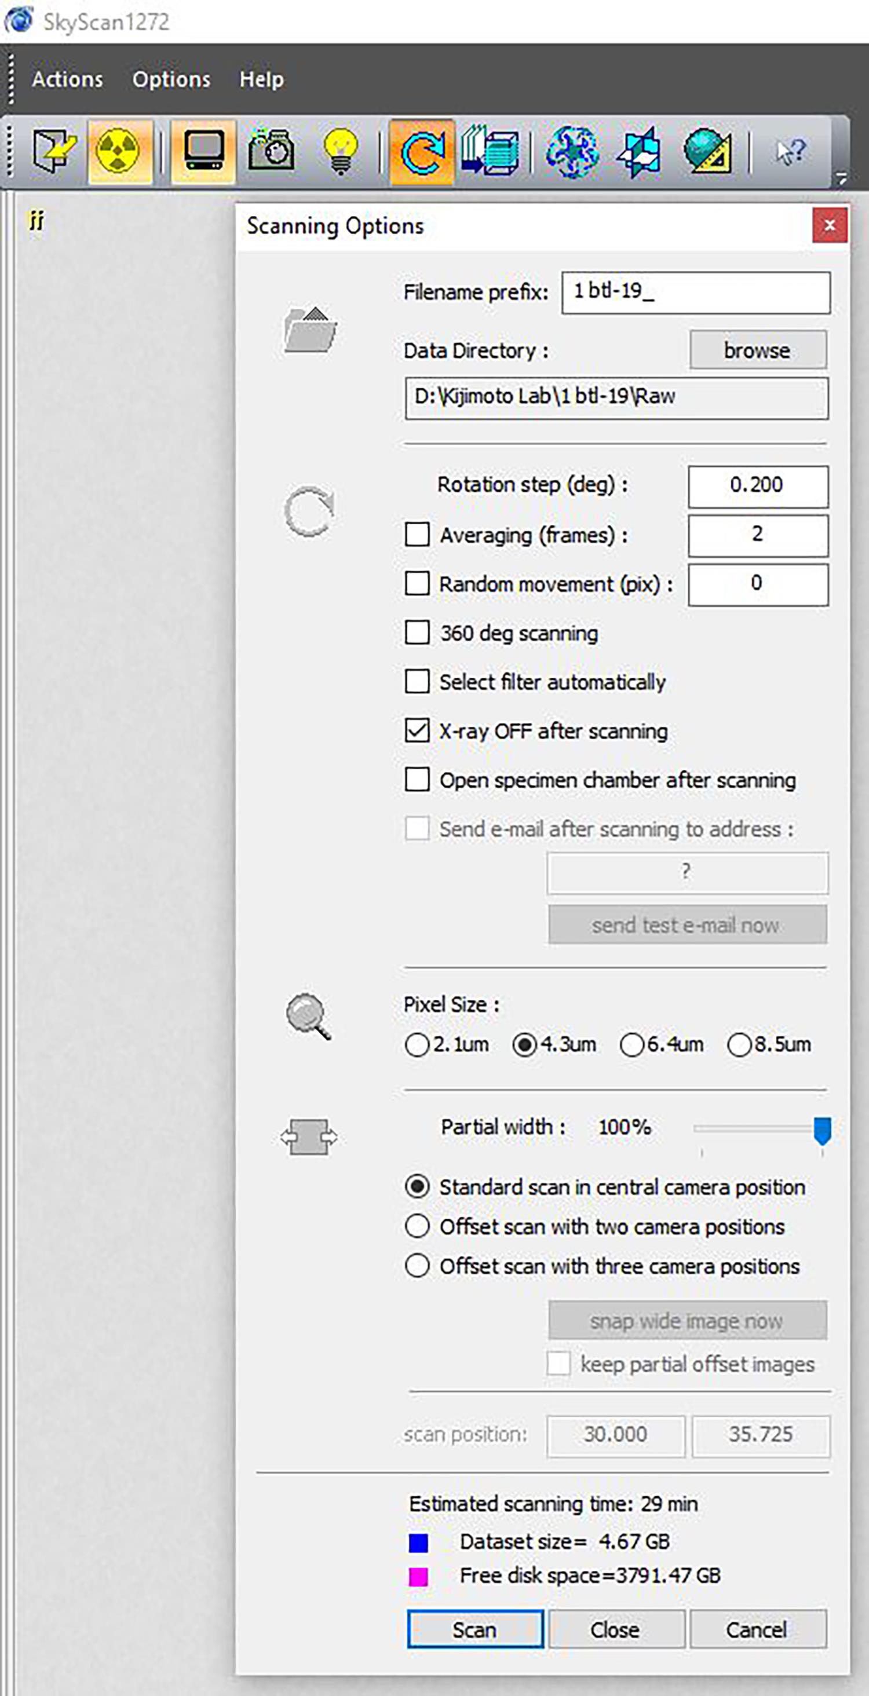Open the Options menu
This screenshot has width=869, height=1696.
pos(171,80)
